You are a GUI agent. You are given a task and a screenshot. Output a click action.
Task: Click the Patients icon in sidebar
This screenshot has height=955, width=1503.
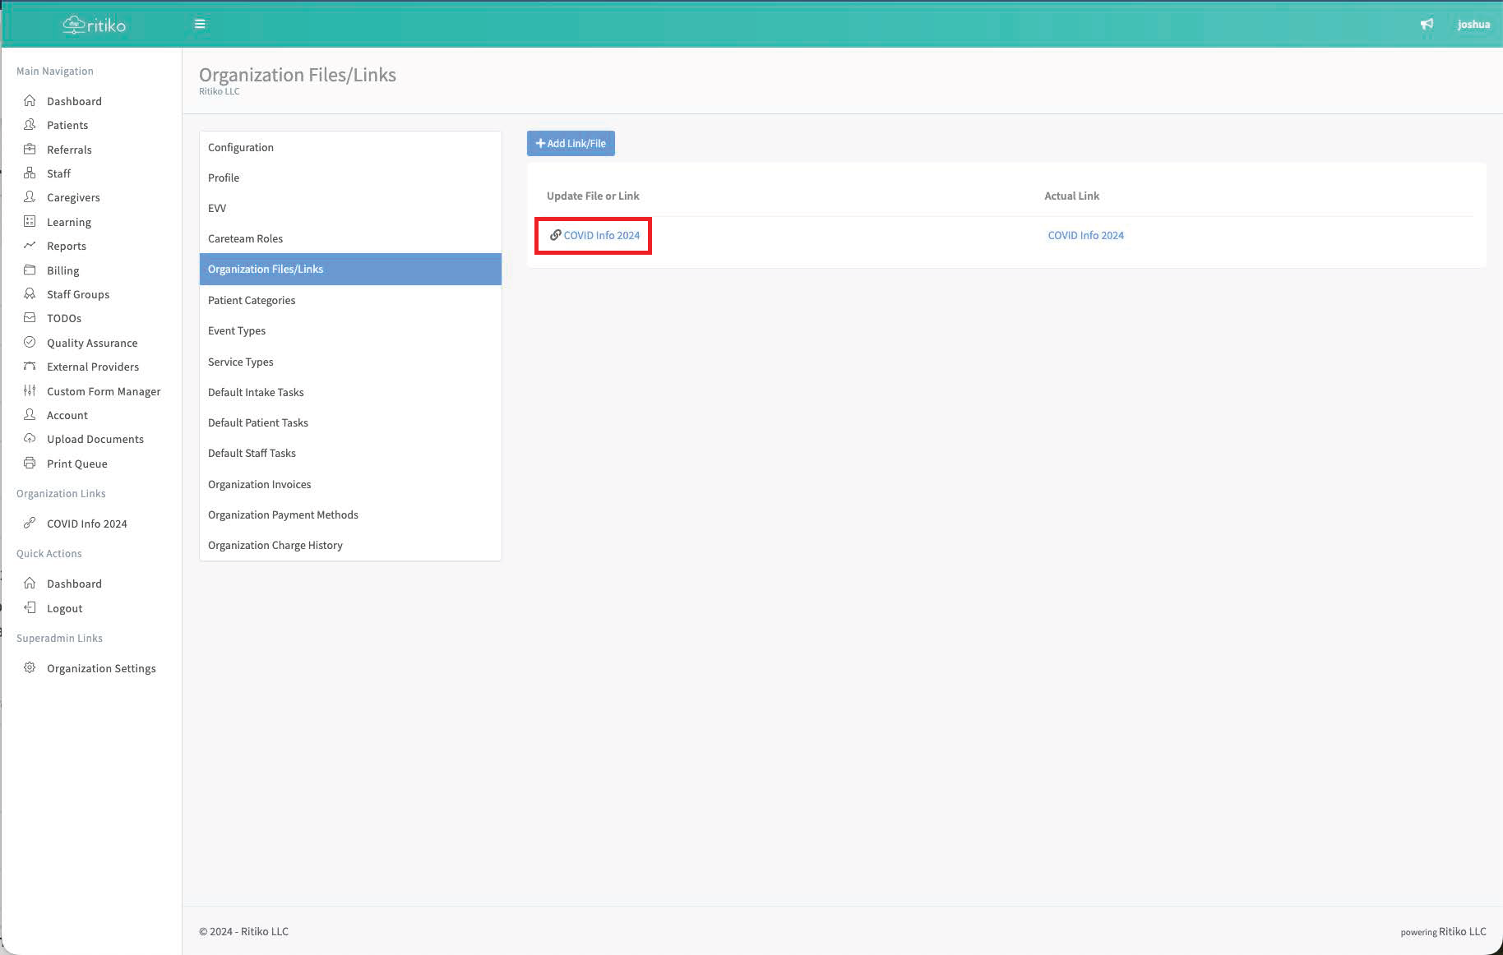pyautogui.click(x=30, y=125)
